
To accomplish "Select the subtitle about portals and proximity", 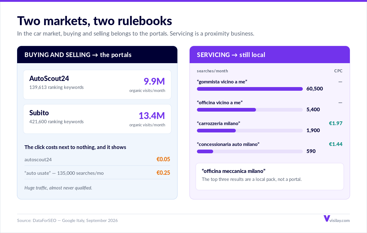I will tap(135, 34).
